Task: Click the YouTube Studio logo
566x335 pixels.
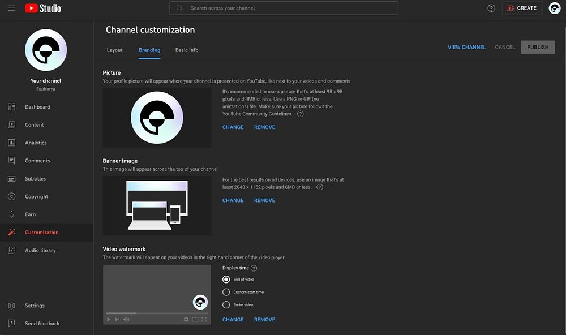Action: coord(43,8)
